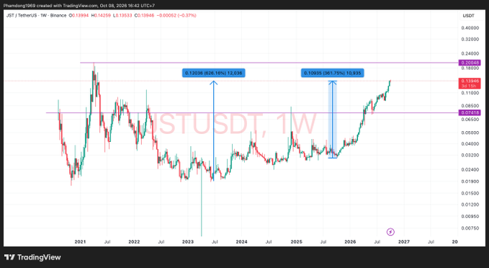
Task: Click the change value −0.00052 (−0.37%)
Action: tap(176, 15)
